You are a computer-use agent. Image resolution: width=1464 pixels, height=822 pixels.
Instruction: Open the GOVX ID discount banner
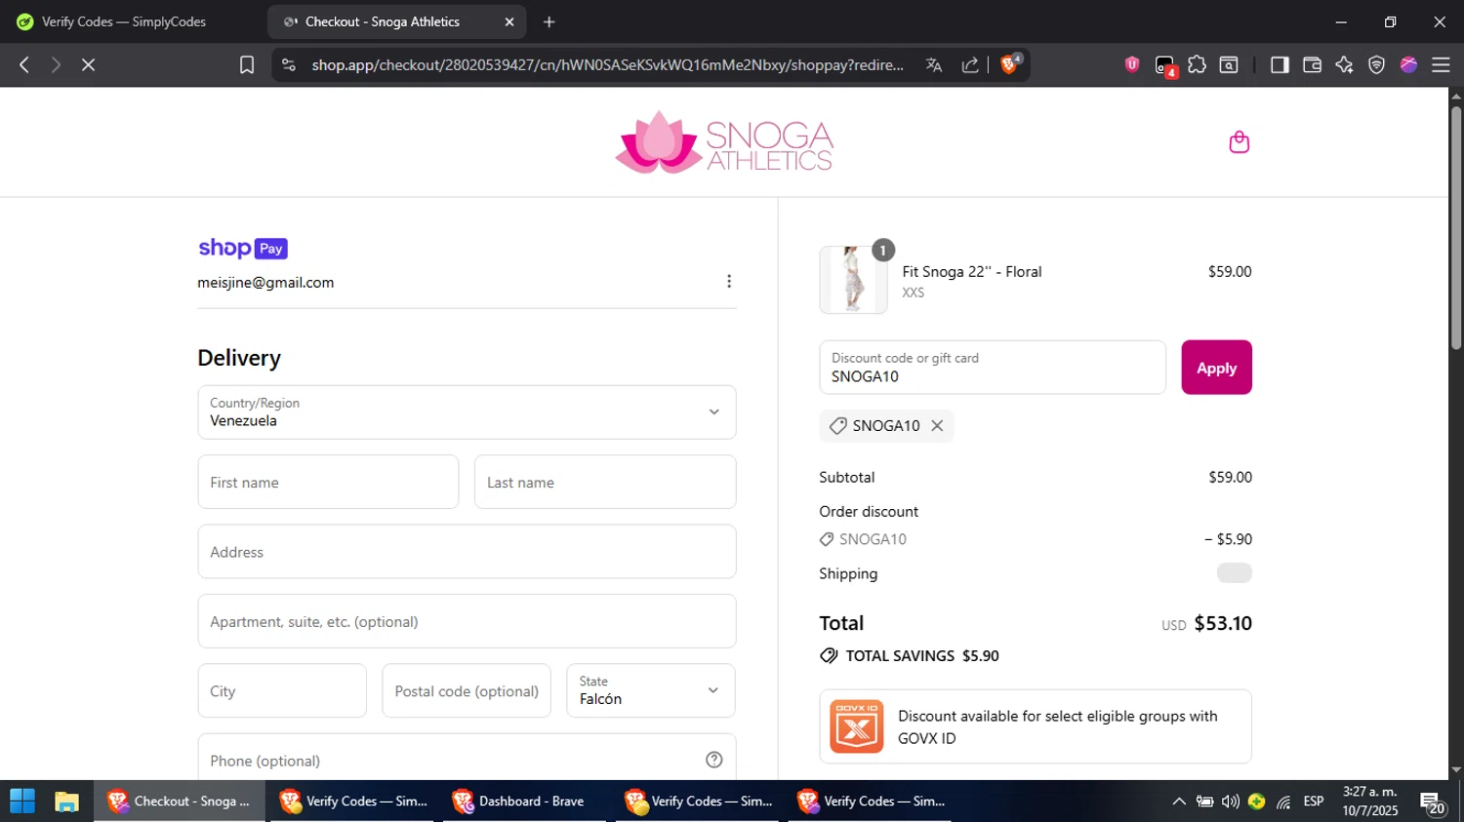point(1036,726)
